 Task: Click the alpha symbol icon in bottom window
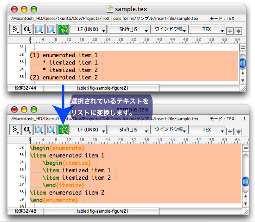point(27,130)
